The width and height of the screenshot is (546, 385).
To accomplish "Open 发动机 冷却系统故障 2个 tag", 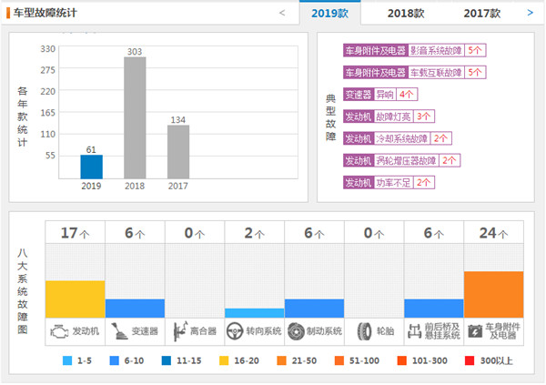I will pyautogui.click(x=398, y=138).
